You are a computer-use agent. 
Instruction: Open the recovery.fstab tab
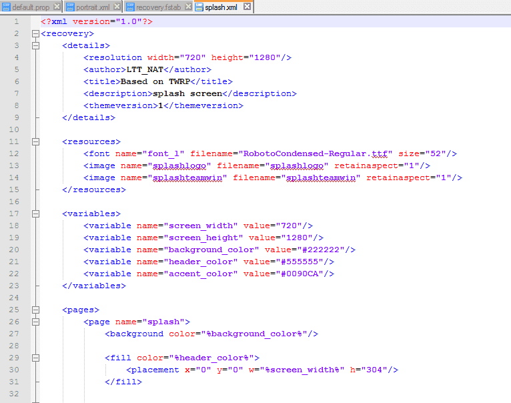coord(158,7)
